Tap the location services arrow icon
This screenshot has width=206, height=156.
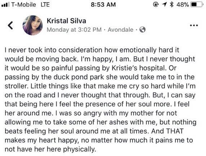164,4
